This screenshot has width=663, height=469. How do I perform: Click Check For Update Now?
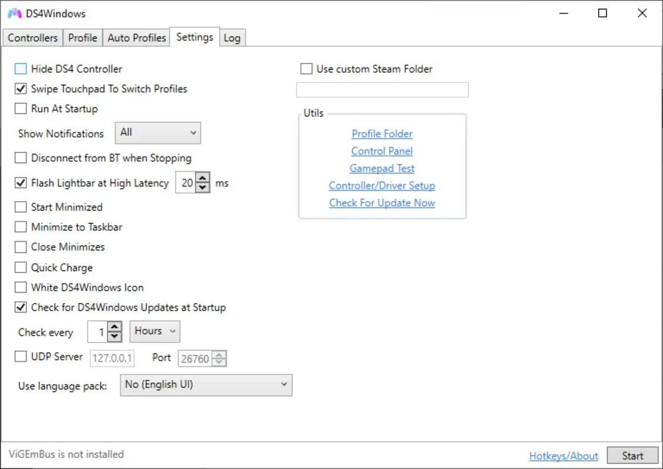tap(382, 203)
